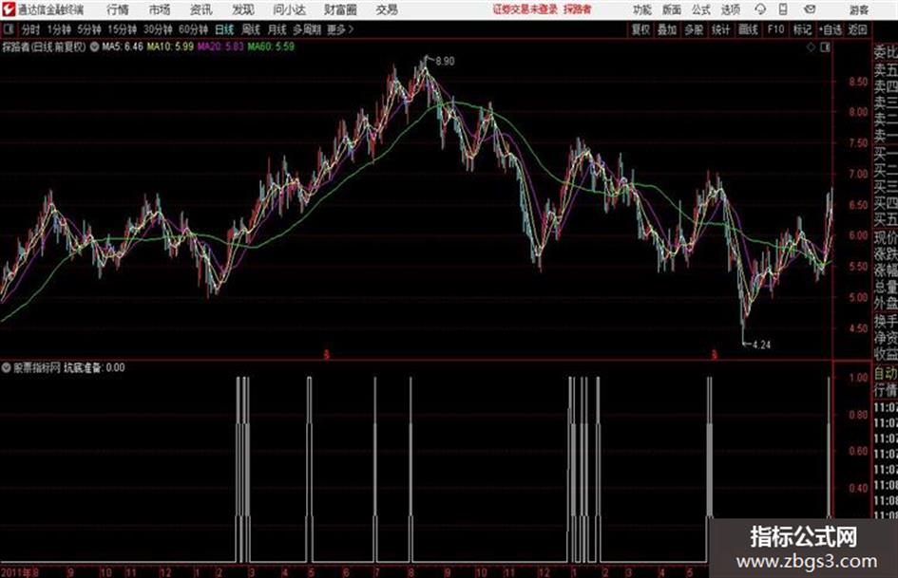This screenshot has height=578, width=898.
Task: Open the F10 company info button
Action: [x=776, y=29]
